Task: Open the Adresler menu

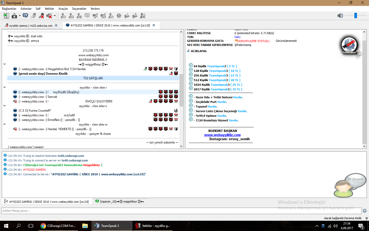Action: (x=26, y=9)
